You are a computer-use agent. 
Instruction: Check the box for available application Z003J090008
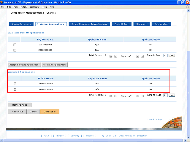tap(15, 50)
